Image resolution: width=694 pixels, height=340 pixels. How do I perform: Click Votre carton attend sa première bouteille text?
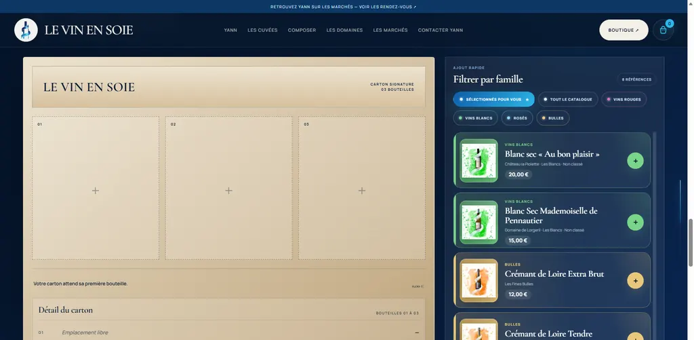(x=81, y=283)
